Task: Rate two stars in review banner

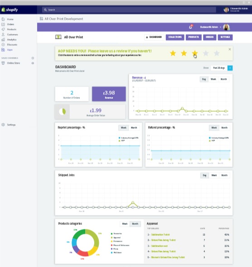Action: click(184, 53)
